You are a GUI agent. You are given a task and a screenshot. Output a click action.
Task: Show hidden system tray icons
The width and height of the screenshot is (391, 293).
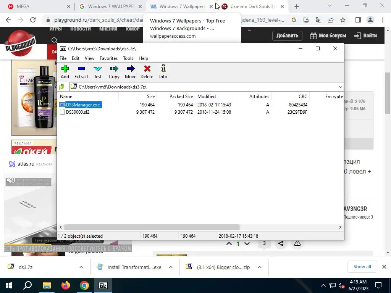point(323,285)
